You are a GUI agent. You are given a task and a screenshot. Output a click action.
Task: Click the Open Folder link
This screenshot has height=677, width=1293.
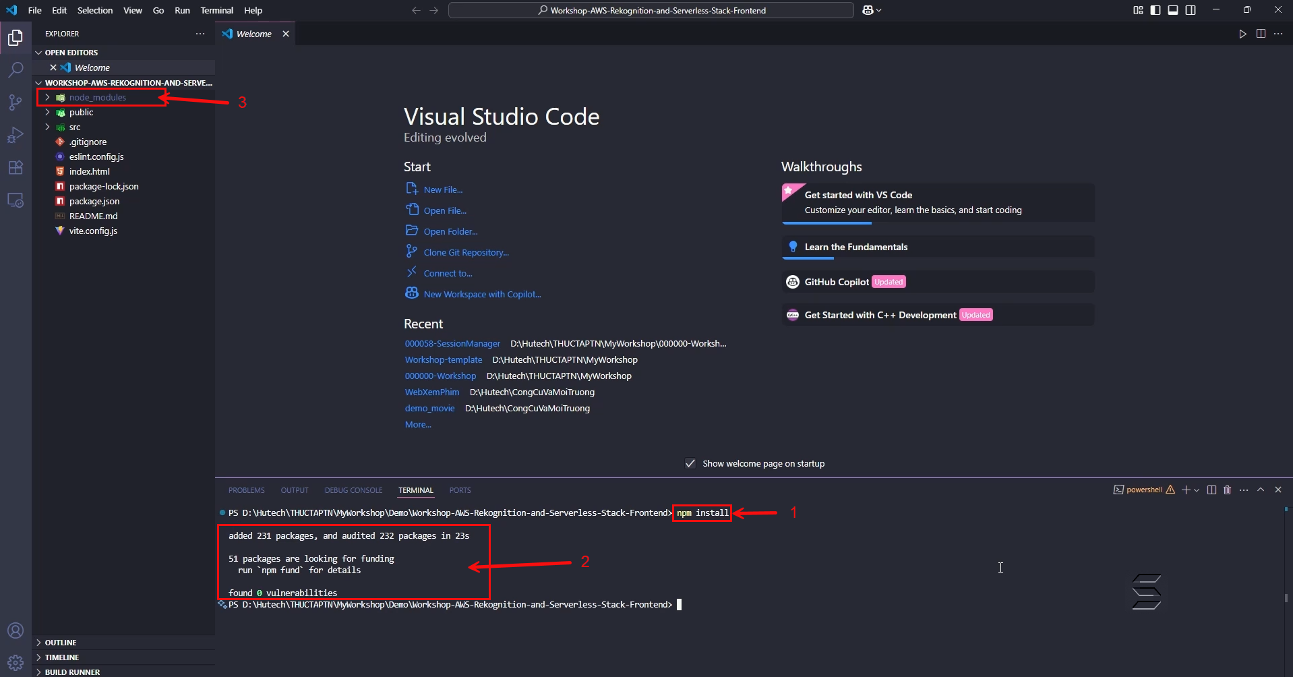pos(450,232)
